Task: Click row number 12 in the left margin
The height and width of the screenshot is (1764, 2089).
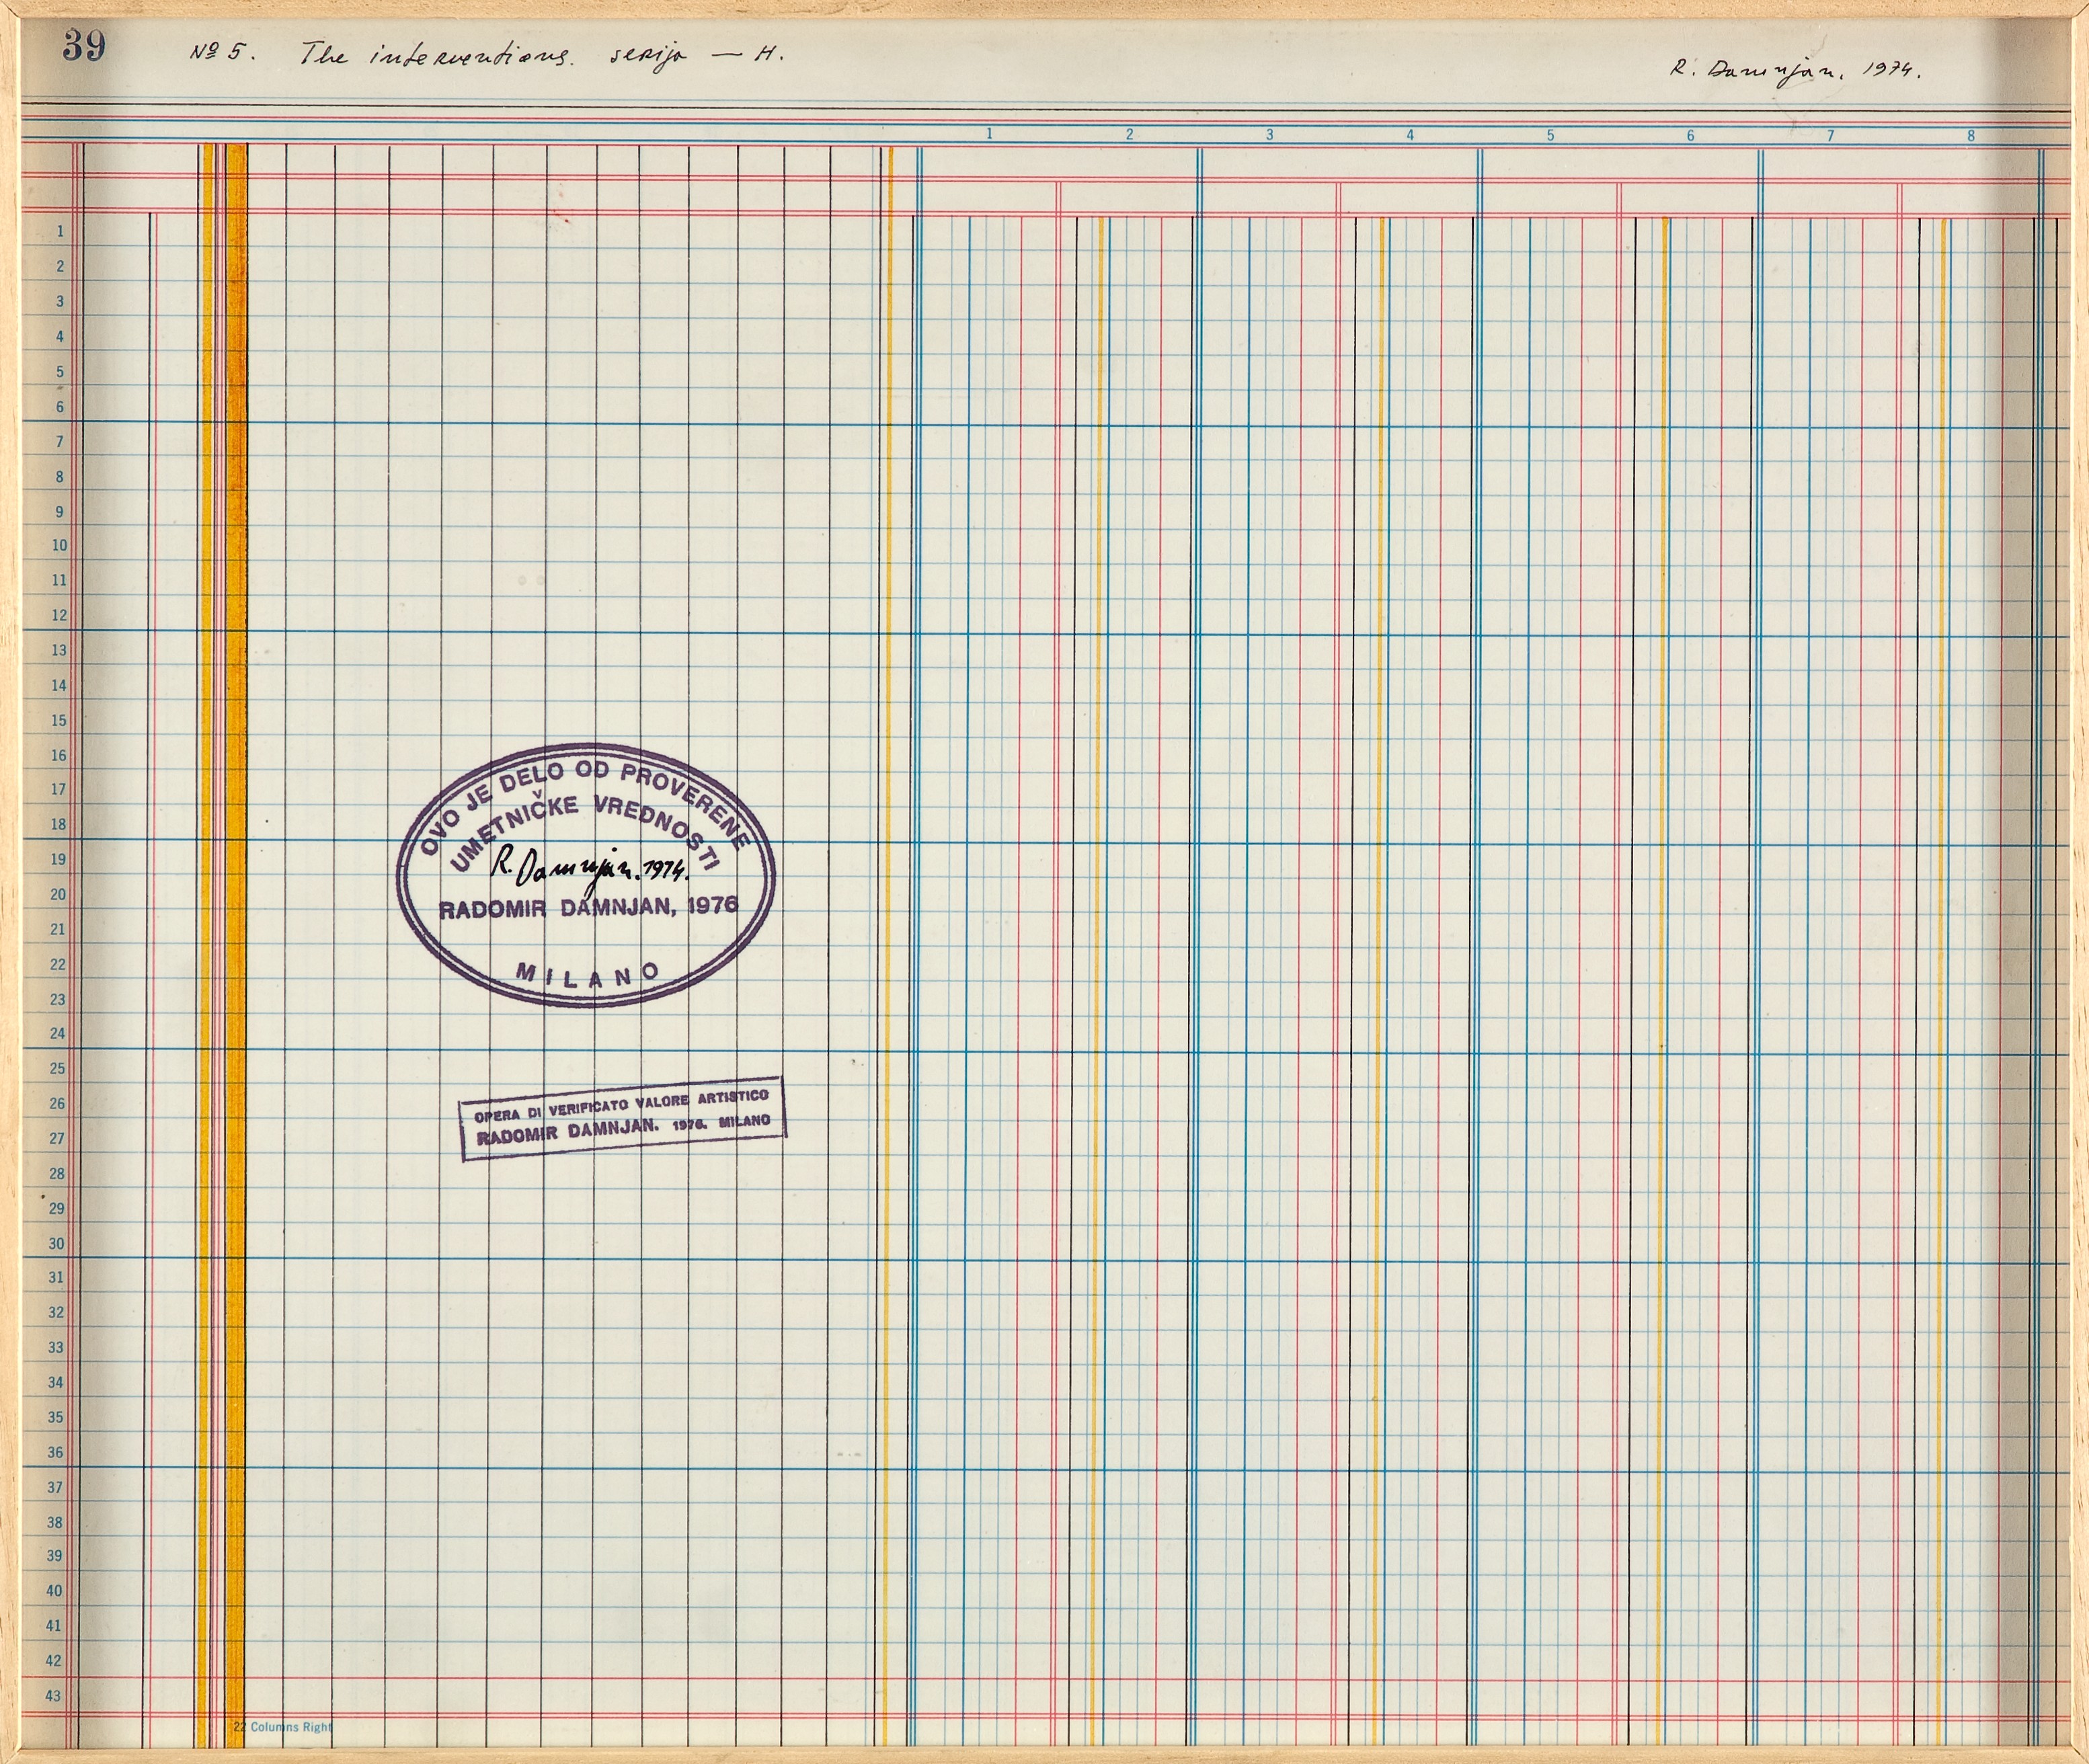Action: tap(59, 615)
